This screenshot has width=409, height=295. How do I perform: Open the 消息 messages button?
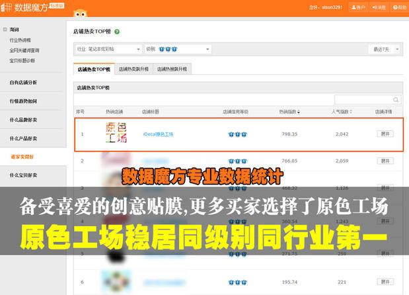click(x=379, y=7)
